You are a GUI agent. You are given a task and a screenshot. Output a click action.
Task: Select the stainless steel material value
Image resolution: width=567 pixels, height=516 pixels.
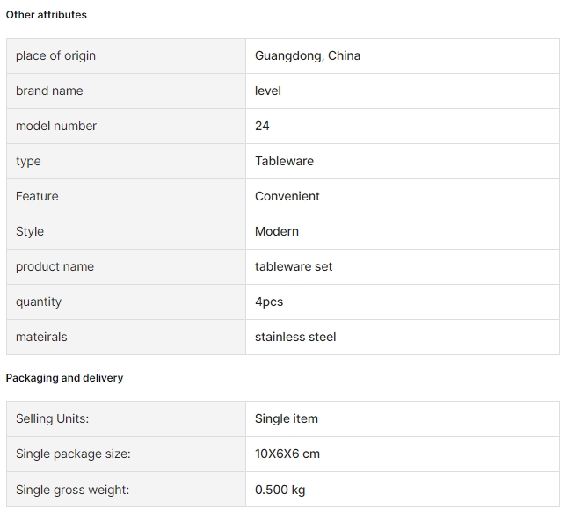click(295, 337)
